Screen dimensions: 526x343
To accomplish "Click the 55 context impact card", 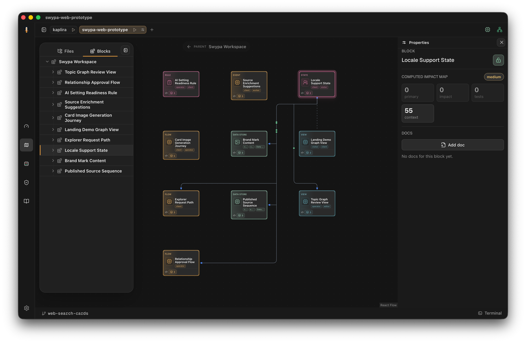I will coord(418,113).
